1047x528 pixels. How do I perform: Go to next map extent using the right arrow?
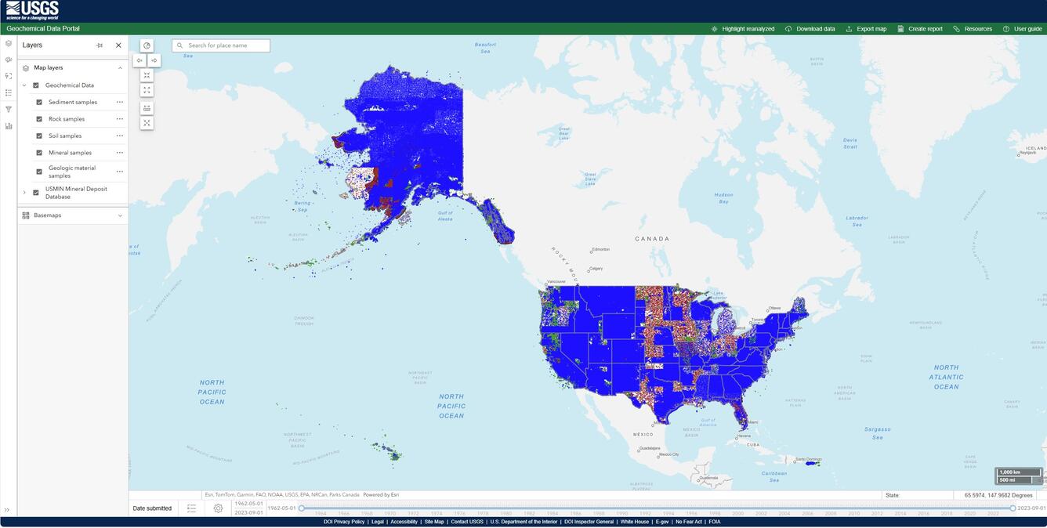(154, 59)
